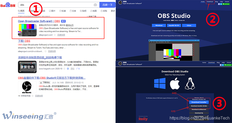The height and width of the screenshot is (123, 232).
Task: Click Home in the OBS Studio homepage nav
Action: point(203,2)
